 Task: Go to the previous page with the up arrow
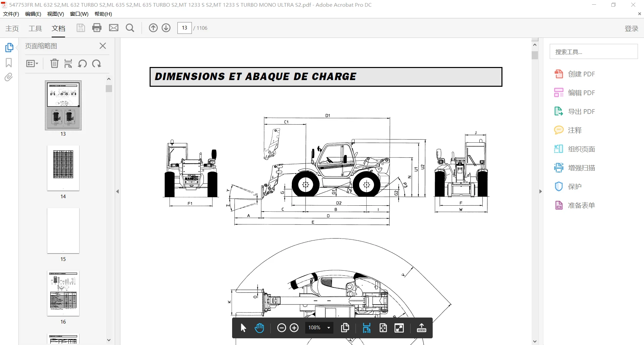[x=153, y=28]
